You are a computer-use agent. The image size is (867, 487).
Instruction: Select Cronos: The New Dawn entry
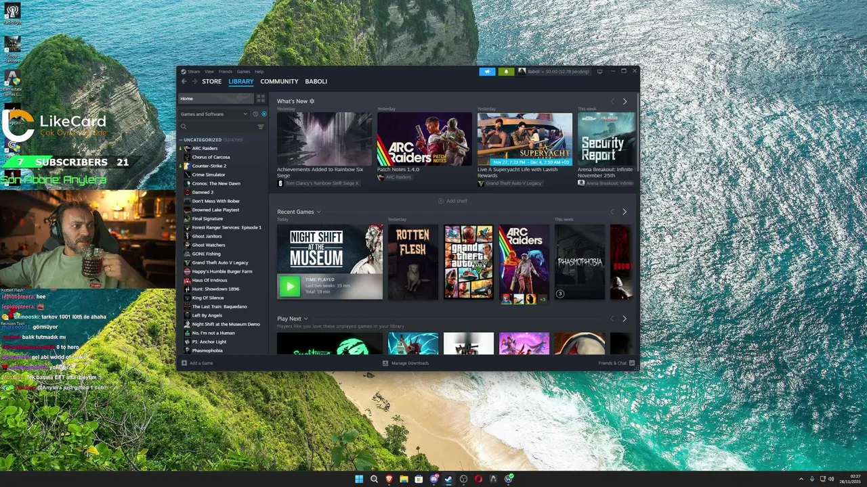pos(216,183)
